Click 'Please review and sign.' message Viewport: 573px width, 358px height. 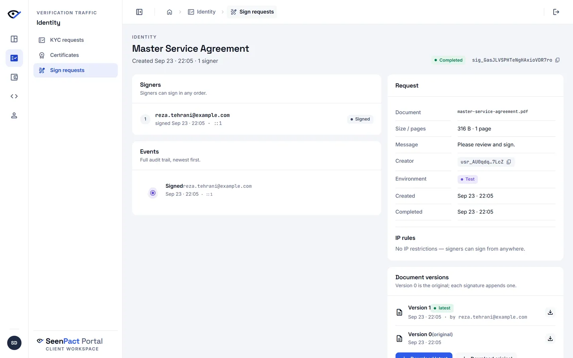(486, 144)
